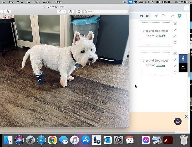Open System Preferences from the Dock
Image resolution: width=192 pixels, height=147 pixels.
pyautogui.click(x=119, y=140)
